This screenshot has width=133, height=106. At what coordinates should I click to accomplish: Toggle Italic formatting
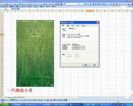point(88,4)
